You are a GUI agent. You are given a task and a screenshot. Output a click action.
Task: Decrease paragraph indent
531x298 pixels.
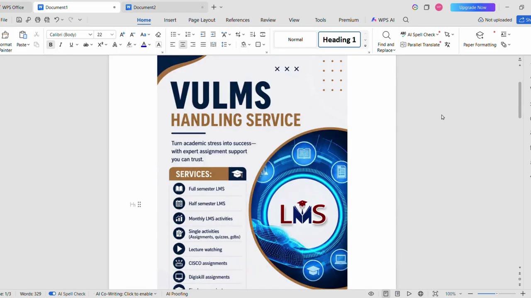pos(203,34)
